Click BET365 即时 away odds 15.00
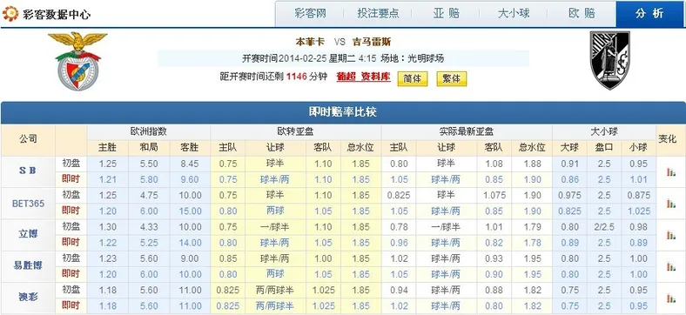 click(x=190, y=211)
